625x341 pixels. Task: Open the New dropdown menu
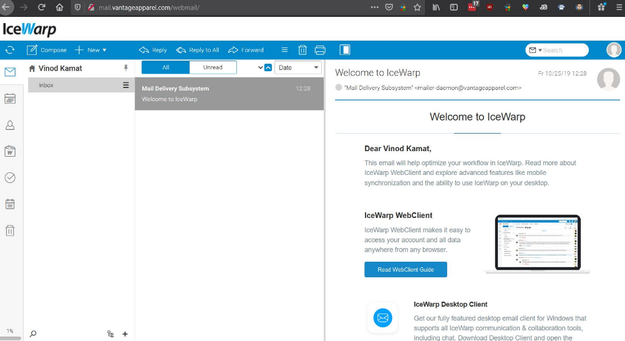(91, 50)
